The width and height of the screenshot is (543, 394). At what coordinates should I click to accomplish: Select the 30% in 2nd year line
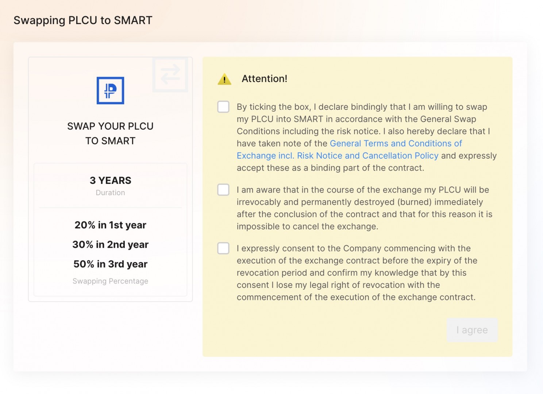click(x=110, y=244)
